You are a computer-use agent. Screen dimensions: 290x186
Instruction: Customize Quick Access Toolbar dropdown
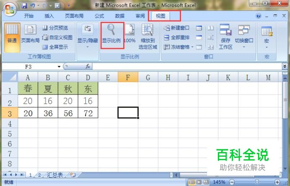click(x=69, y=6)
